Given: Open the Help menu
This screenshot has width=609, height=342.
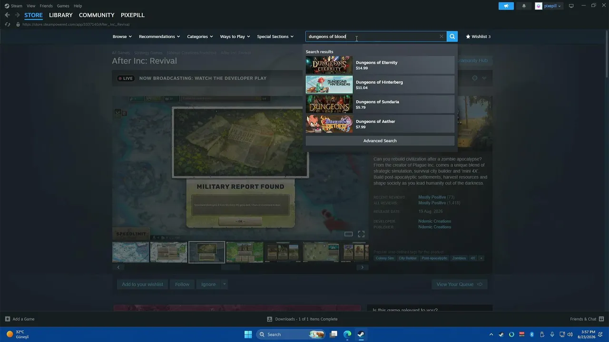Looking at the screenshot, I should tap(78, 6).
